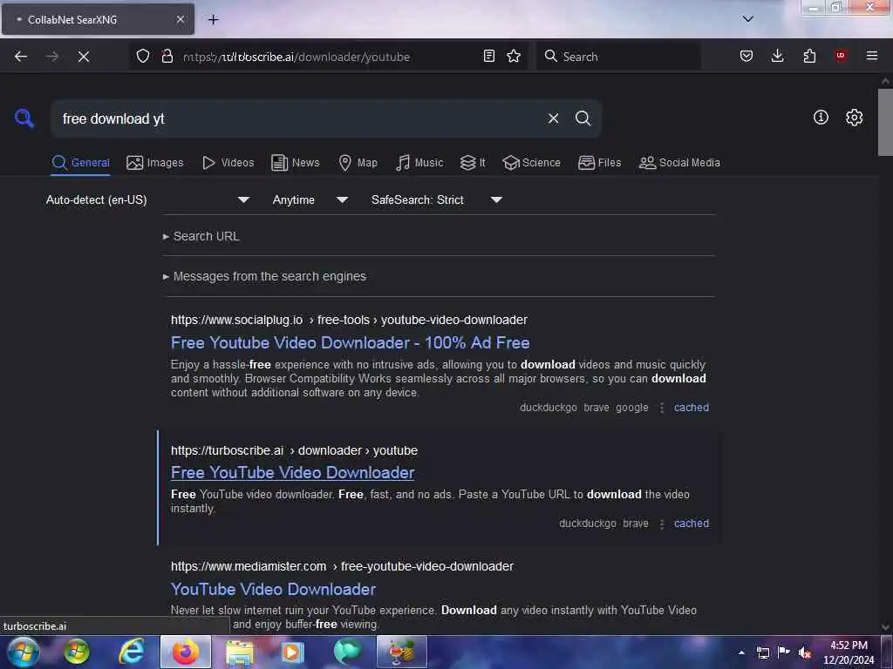Click the 'free download yt' search field
Image resolution: width=893 pixels, height=669 pixels.
click(299, 118)
